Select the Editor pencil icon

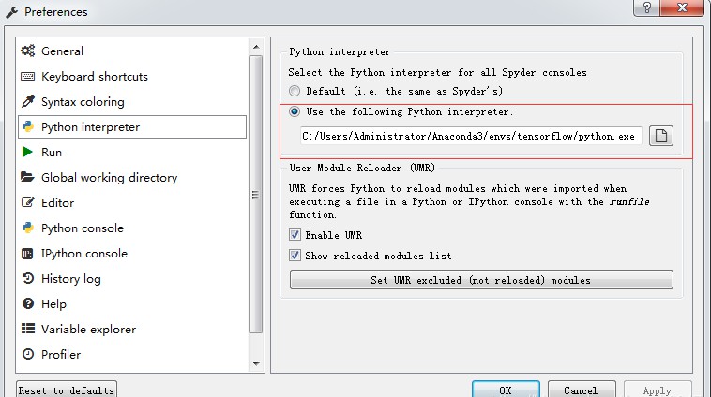[27, 202]
